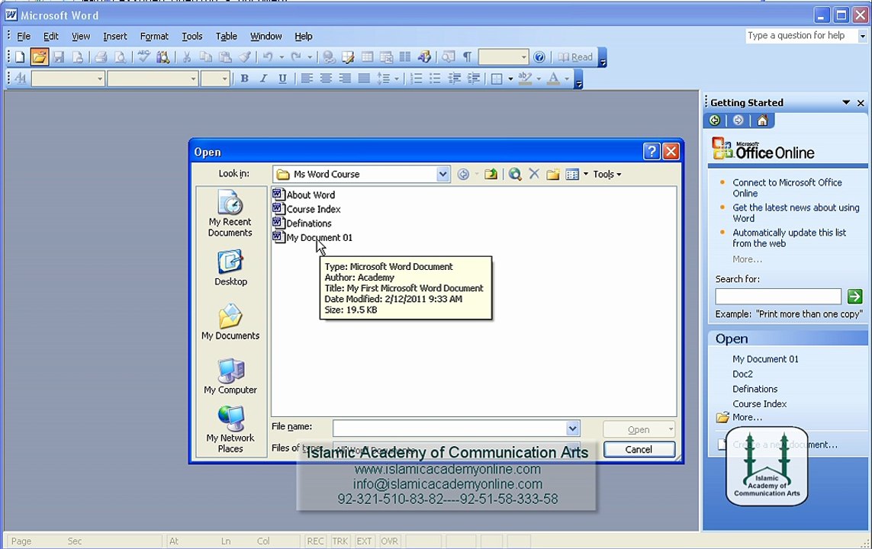The width and height of the screenshot is (872, 549).
Task: Open My Network Places in the dialog sidebar
Action: 230,429
